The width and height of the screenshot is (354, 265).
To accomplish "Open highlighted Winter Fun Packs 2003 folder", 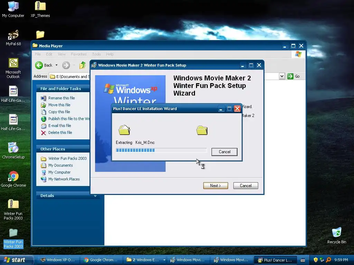I will (13, 238).
